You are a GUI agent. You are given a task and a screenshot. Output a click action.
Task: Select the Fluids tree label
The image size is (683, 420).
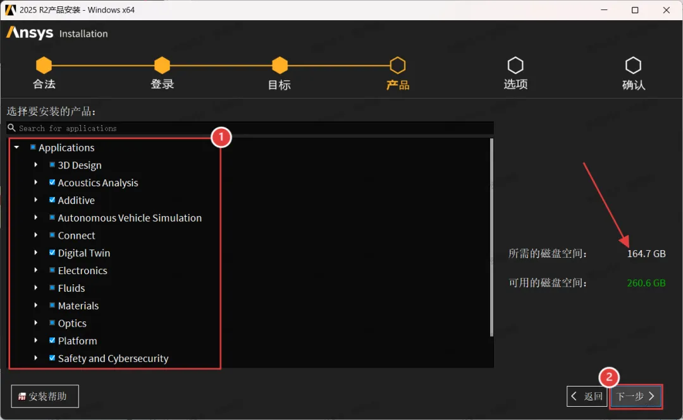[71, 288]
